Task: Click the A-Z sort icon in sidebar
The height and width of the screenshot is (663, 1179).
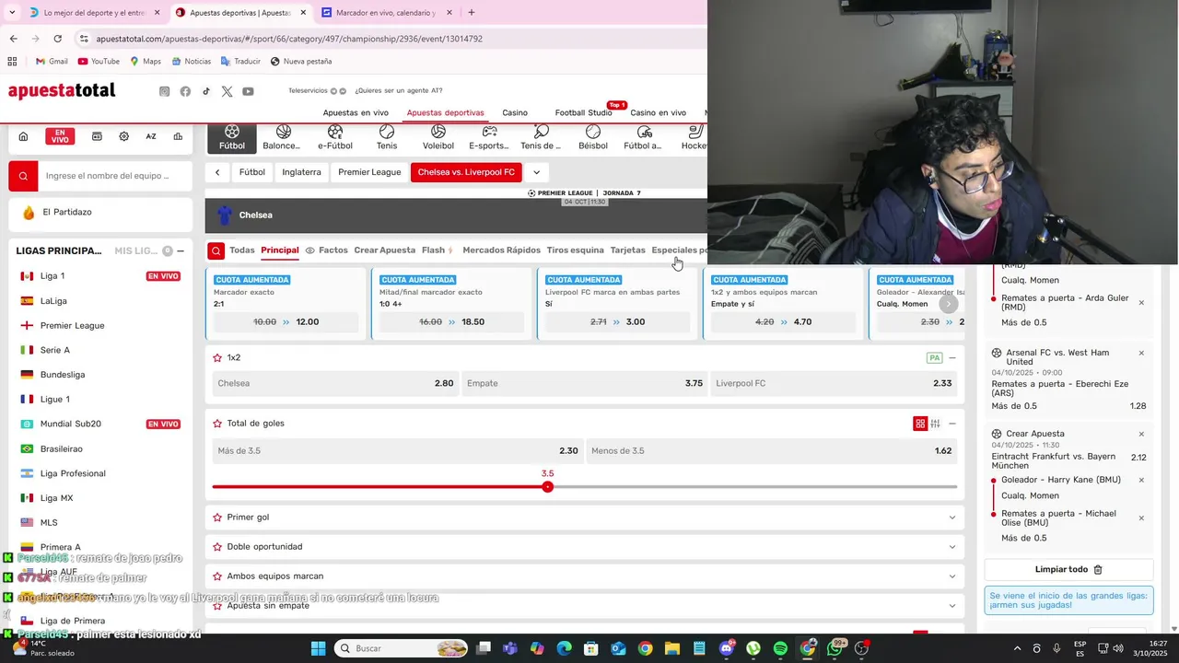Action: coord(151,136)
